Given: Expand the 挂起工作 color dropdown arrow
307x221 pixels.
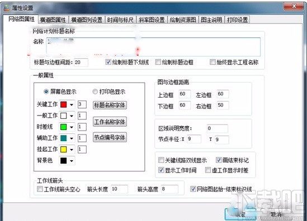Looking at the screenshot, I should 72,150.
